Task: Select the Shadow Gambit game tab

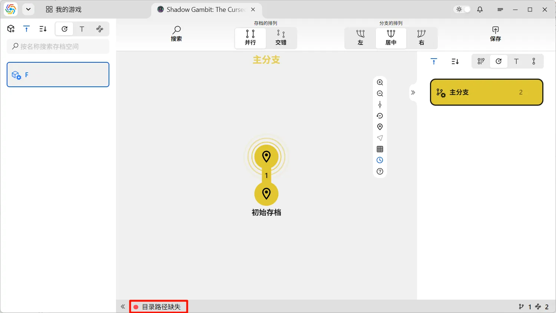Action: [x=202, y=10]
